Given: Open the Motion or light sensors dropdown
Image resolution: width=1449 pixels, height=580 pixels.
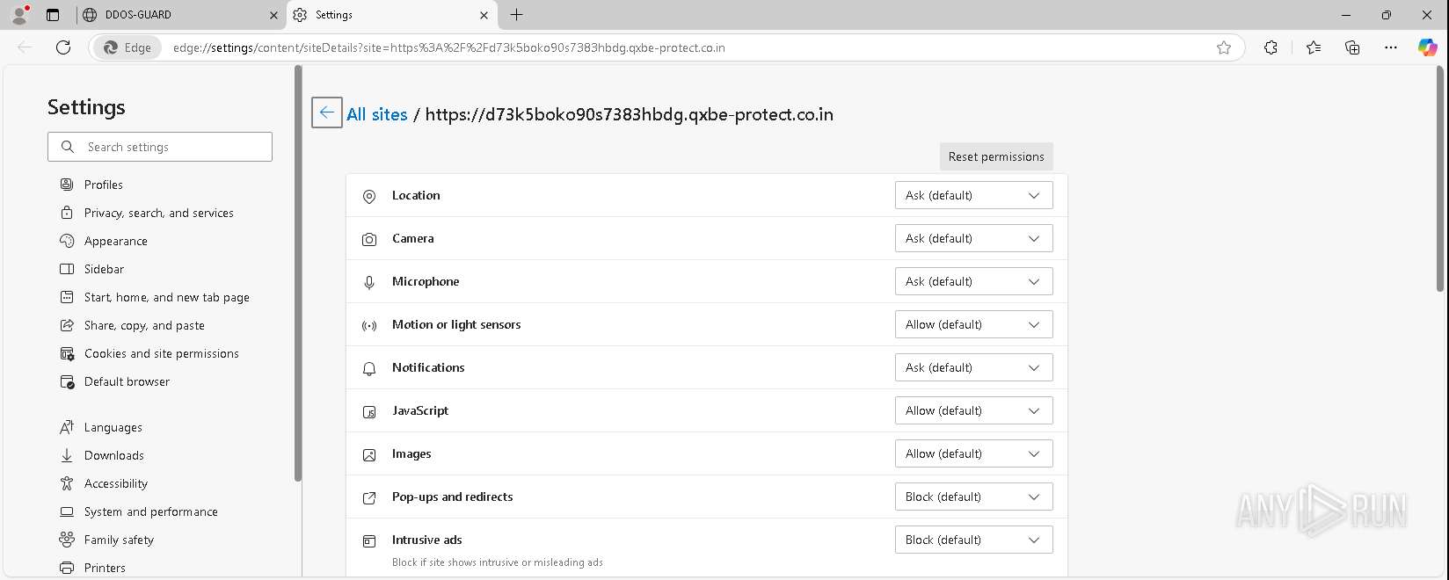Looking at the screenshot, I should click(x=973, y=324).
